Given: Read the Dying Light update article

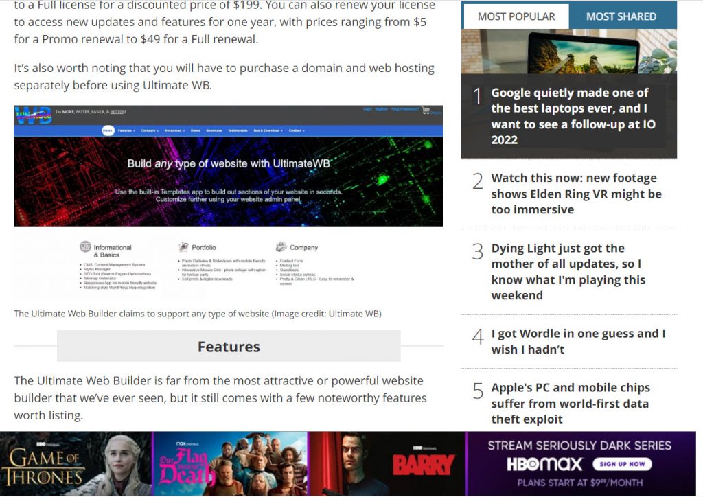Looking at the screenshot, I should pyautogui.click(x=568, y=271).
